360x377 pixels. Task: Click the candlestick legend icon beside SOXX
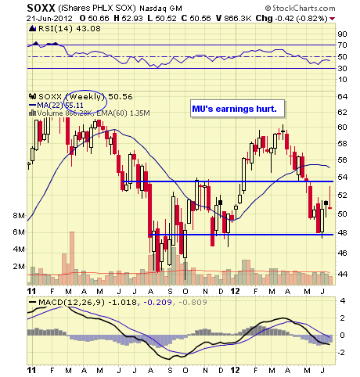(32, 96)
